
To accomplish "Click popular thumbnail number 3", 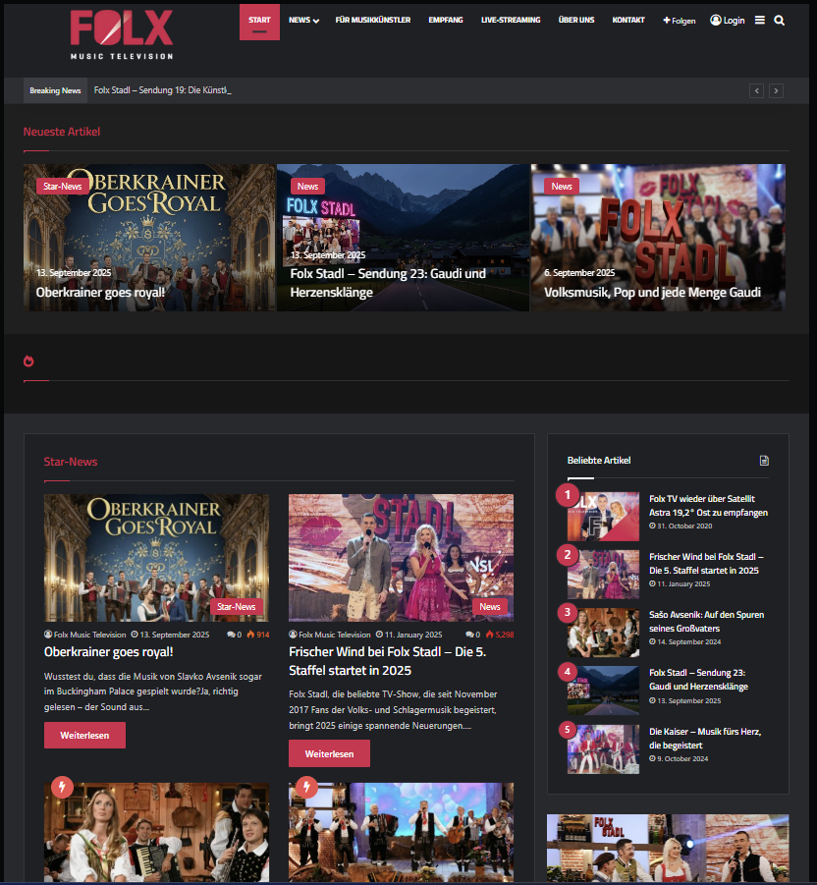I will click(x=603, y=633).
